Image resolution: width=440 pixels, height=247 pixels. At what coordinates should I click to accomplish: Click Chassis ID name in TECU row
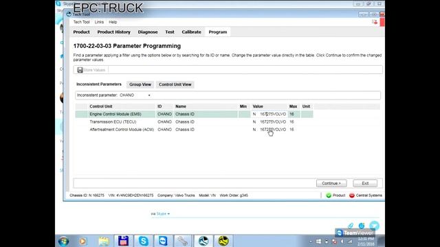tap(185, 122)
